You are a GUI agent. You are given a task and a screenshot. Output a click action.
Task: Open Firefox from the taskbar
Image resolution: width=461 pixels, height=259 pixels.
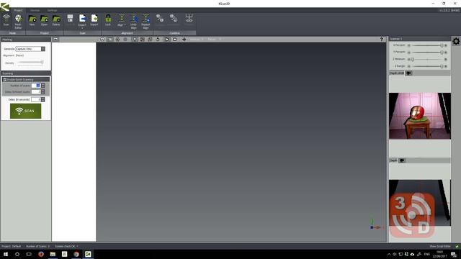[x=41, y=254]
